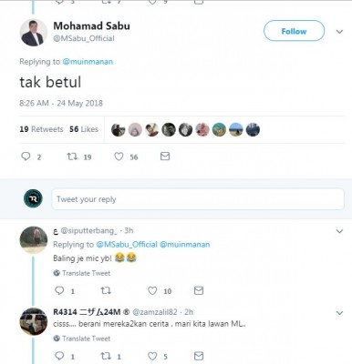
Task: Retweet the 'tak betul' tweet
Action: tap(72, 157)
